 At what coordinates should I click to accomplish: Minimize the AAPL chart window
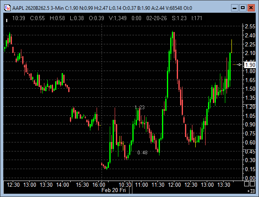(234, 7)
